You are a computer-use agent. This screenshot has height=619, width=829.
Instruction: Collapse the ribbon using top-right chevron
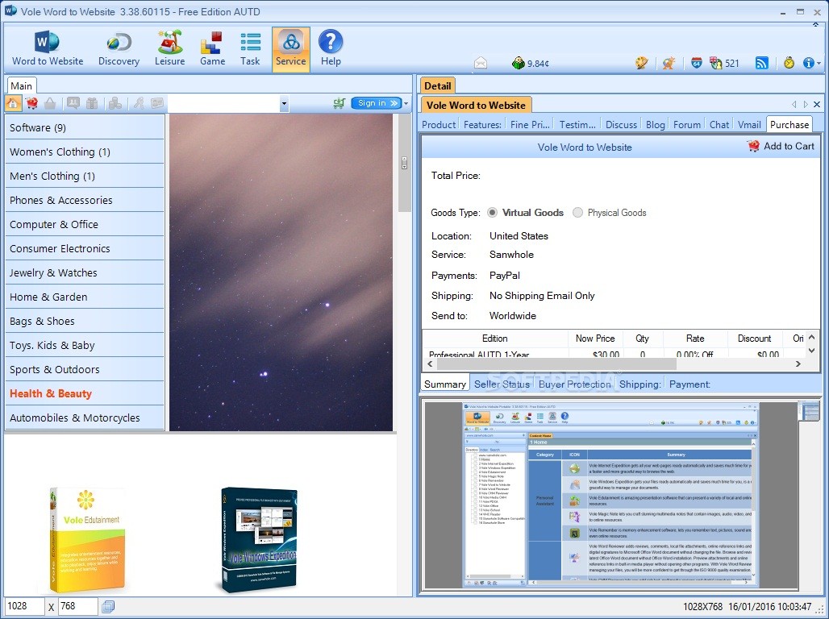pos(816,25)
